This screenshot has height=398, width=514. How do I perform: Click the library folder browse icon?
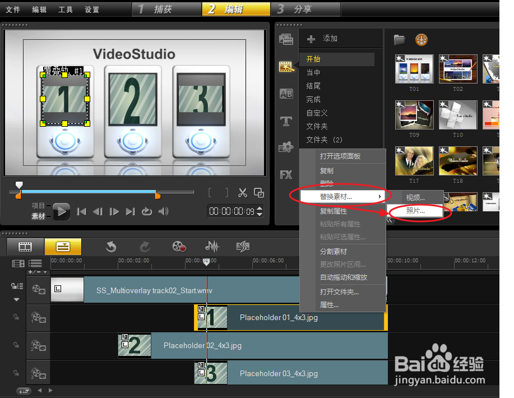(x=400, y=40)
